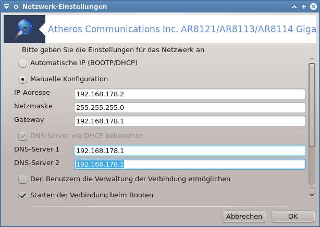The image size is (320, 227).
Task: Toggle DNS-Server via DHCP bekommen checkbox
Action: point(22,136)
